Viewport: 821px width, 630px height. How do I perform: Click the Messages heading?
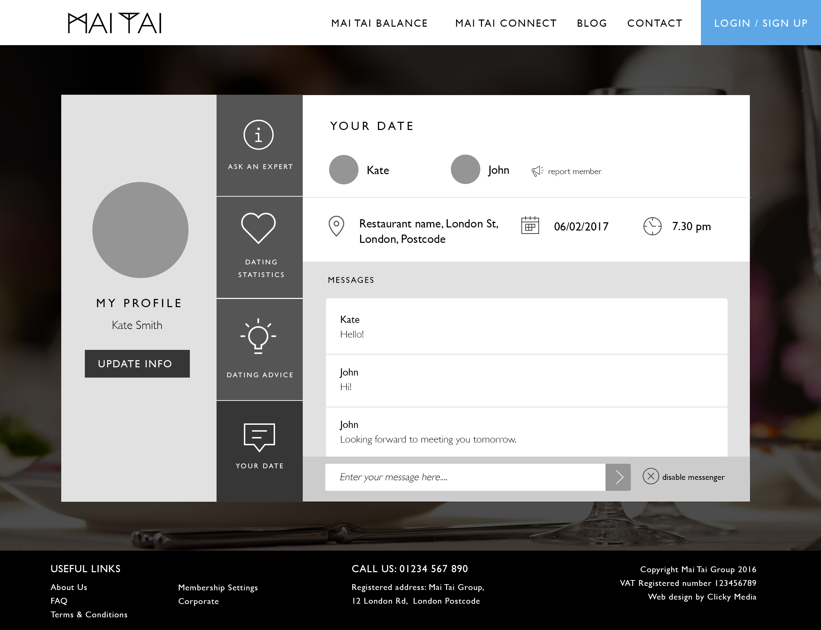pyautogui.click(x=351, y=280)
